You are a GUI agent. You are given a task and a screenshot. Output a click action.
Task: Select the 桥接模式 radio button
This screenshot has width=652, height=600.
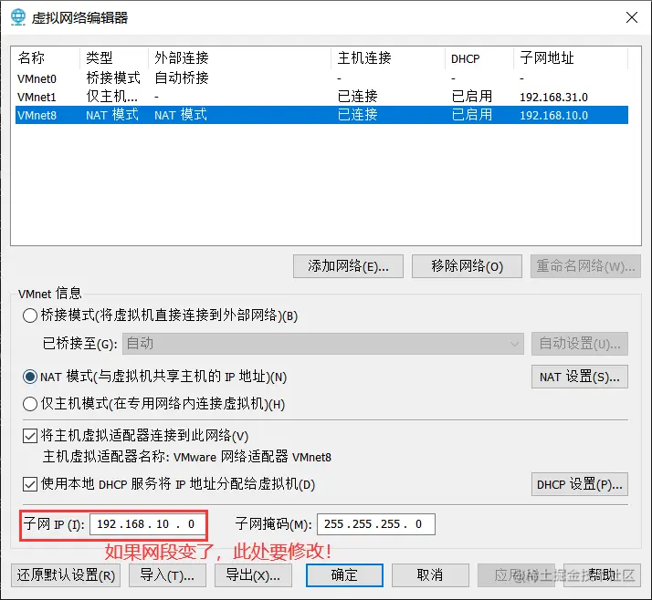click(30, 316)
